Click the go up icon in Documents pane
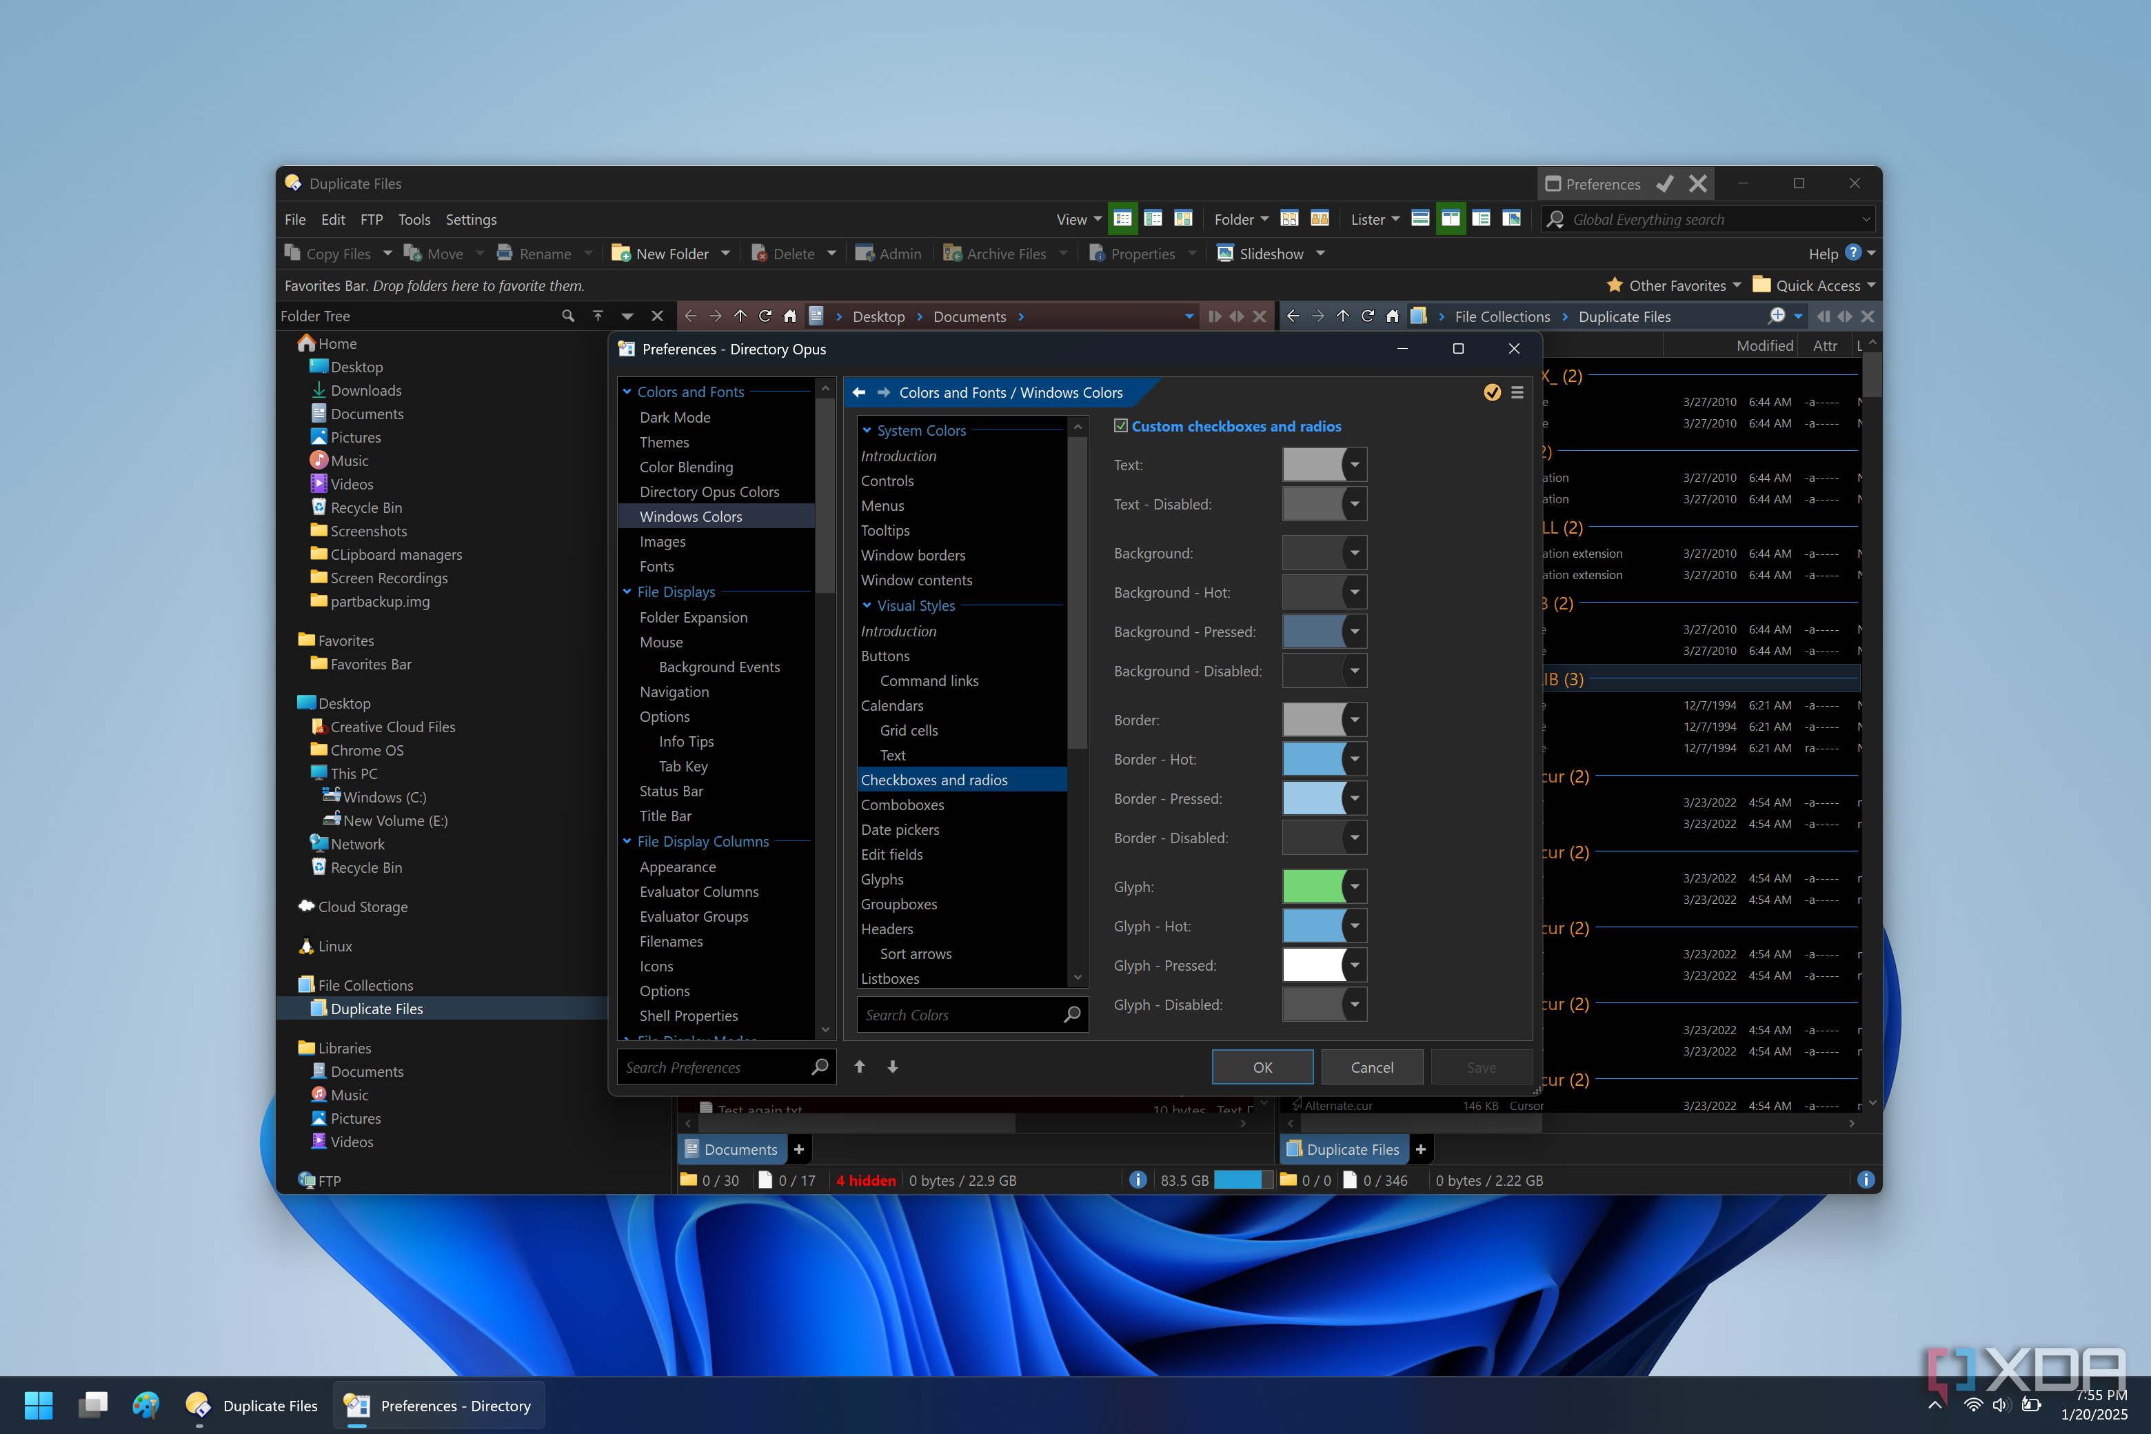Image resolution: width=2151 pixels, height=1434 pixels. coord(740,316)
